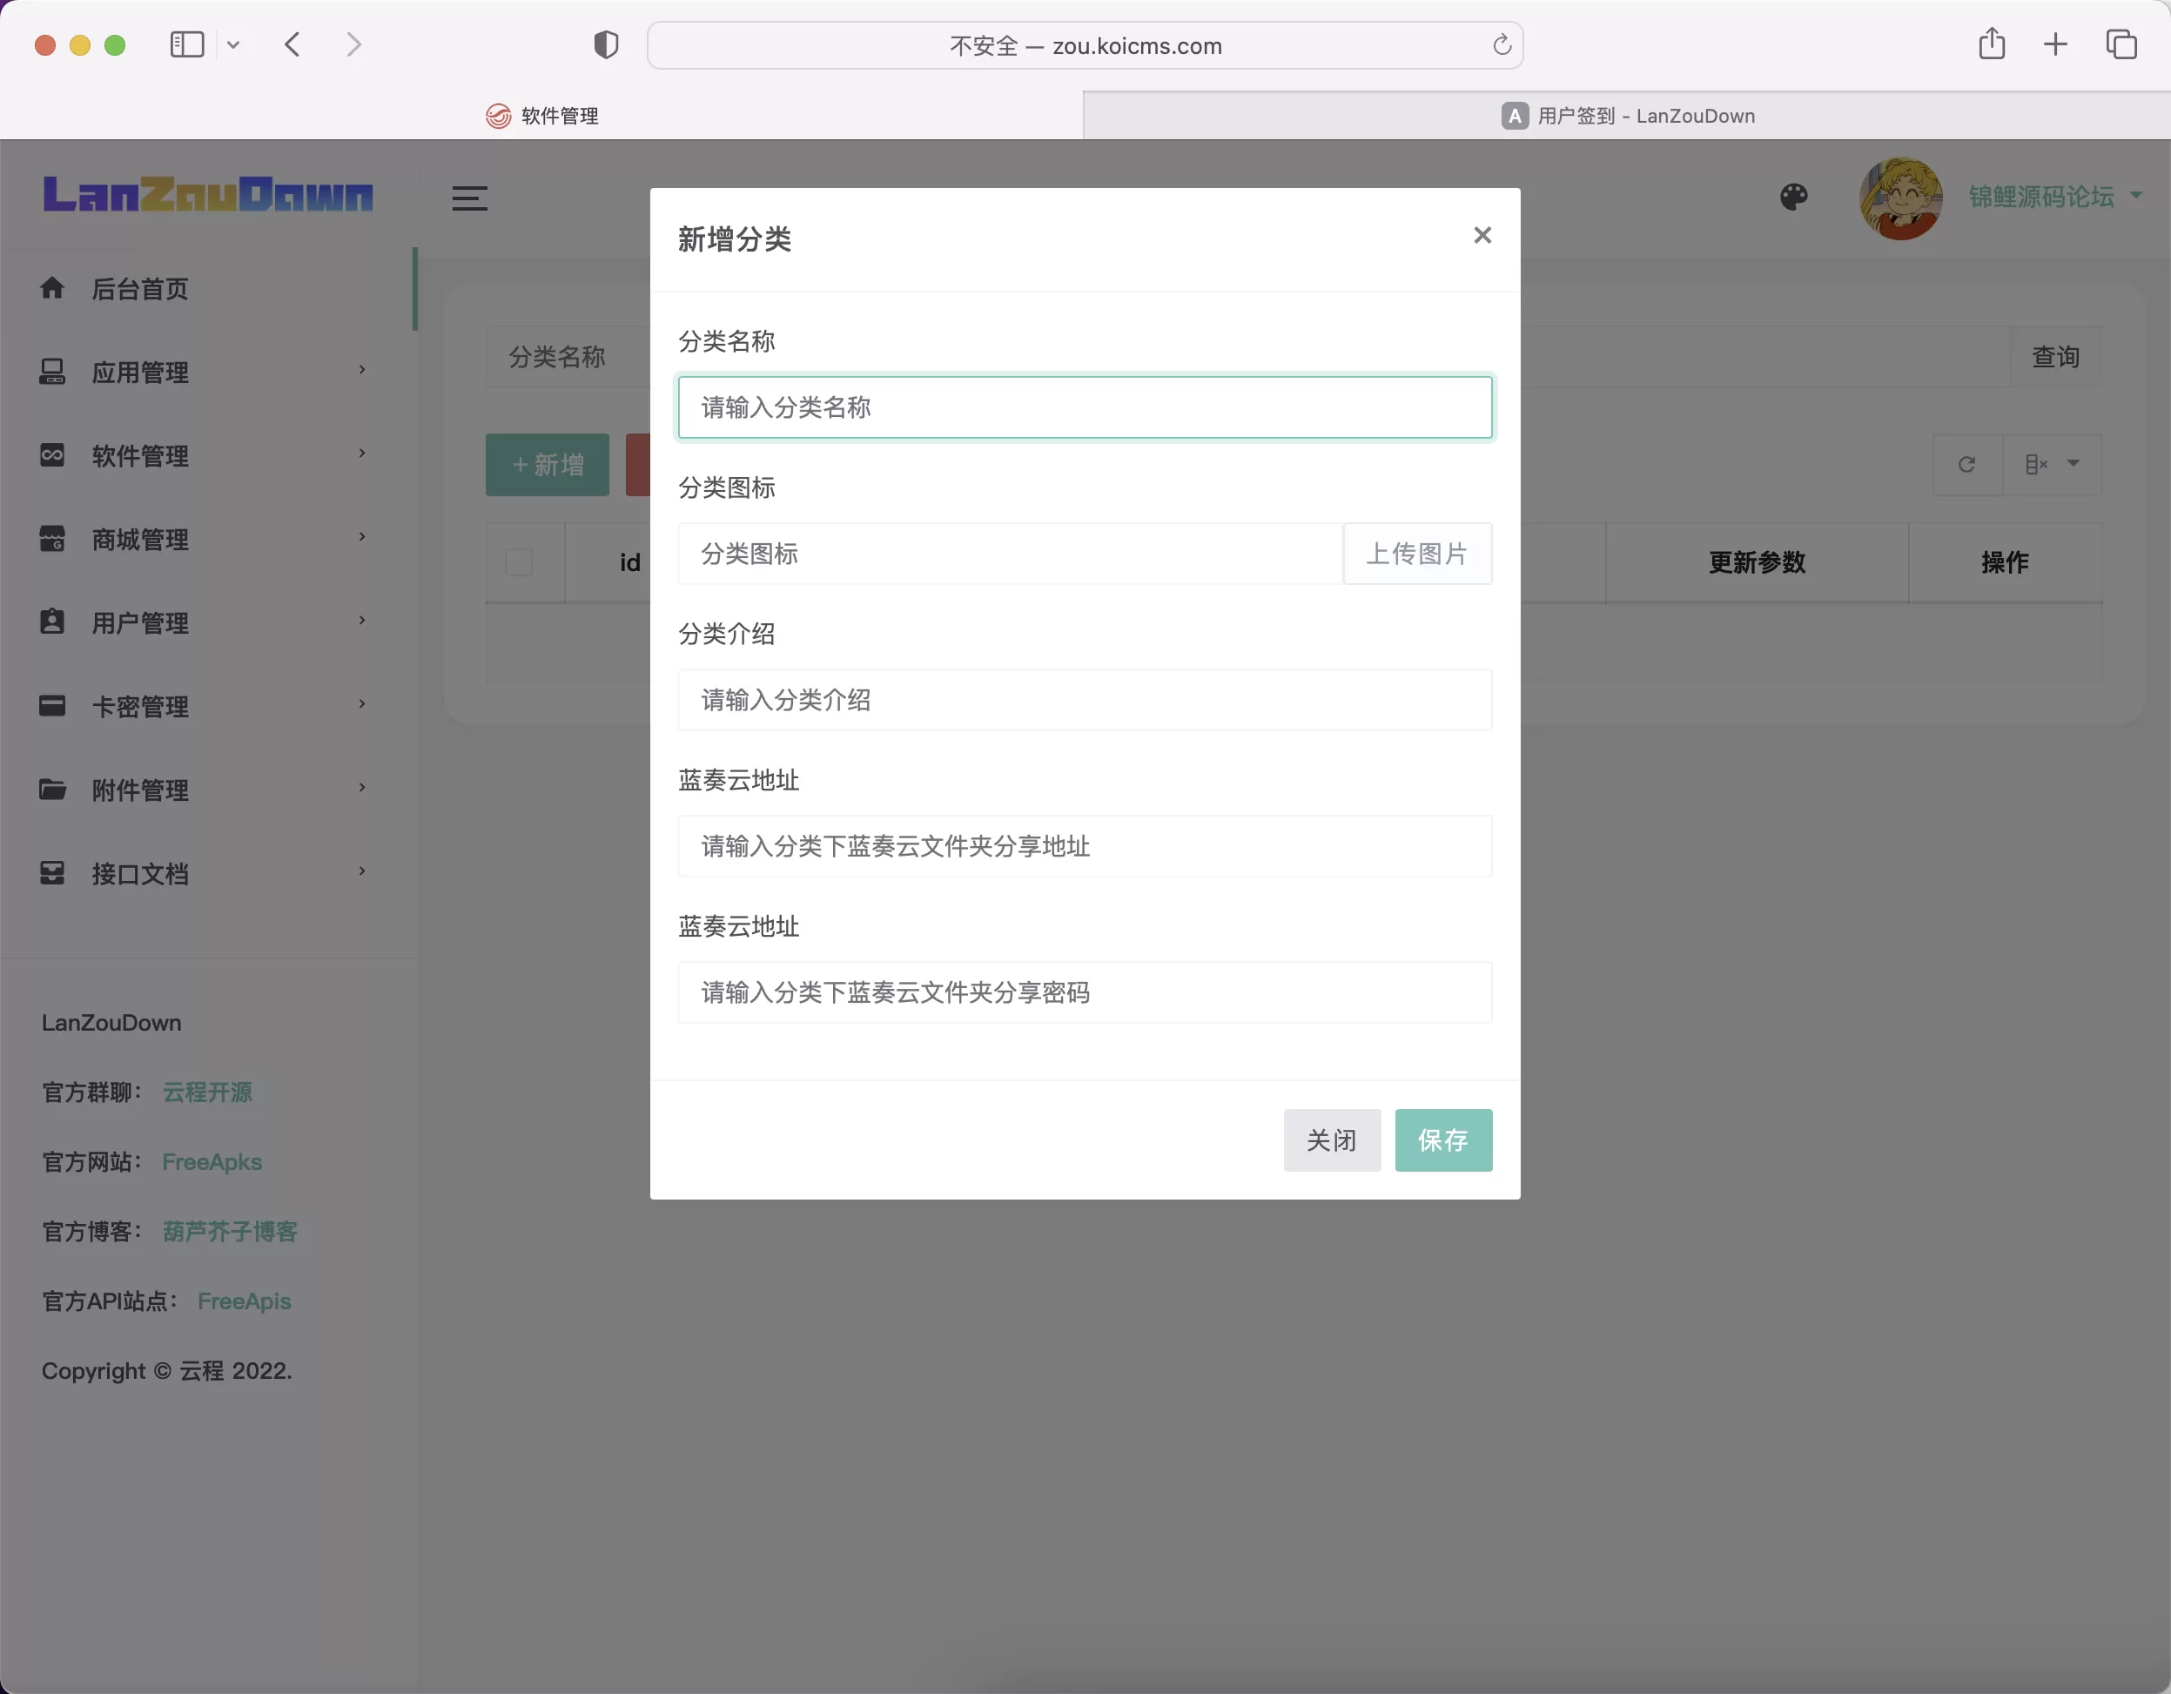This screenshot has width=2171, height=1694.
Task: Click the 分类名称 input field
Action: (x=1084, y=407)
